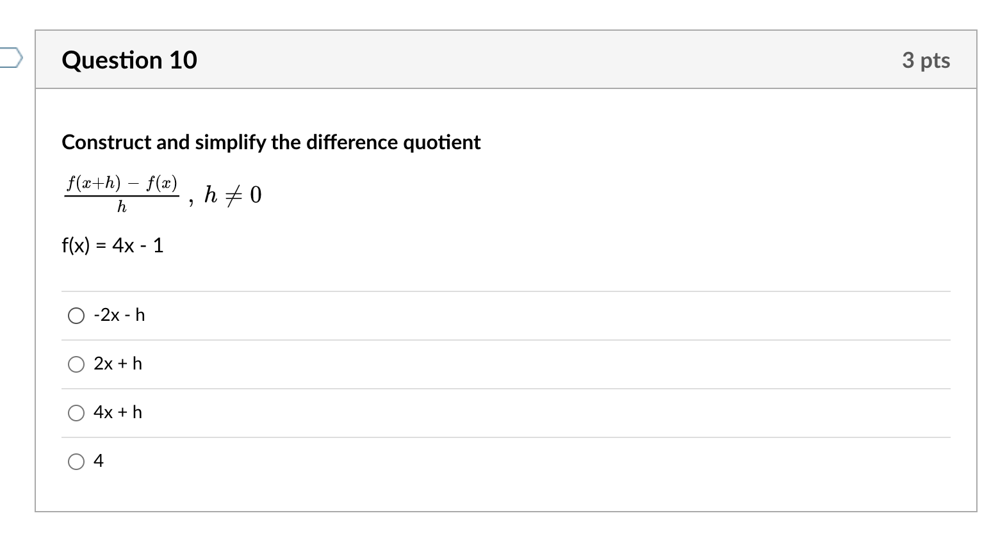The height and width of the screenshot is (552, 1007).
Task: Pick the answer option 4
Action: point(76,461)
